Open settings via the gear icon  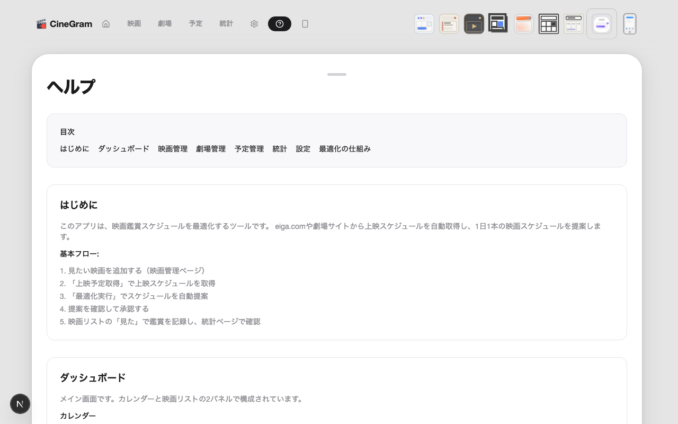[x=254, y=24]
